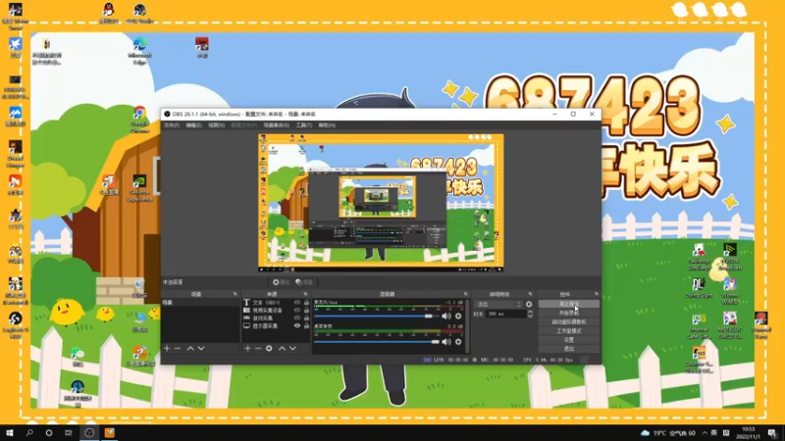Select 场景 row in Scenes list
The image size is (785, 441).
pyautogui.click(x=200, y=303)
